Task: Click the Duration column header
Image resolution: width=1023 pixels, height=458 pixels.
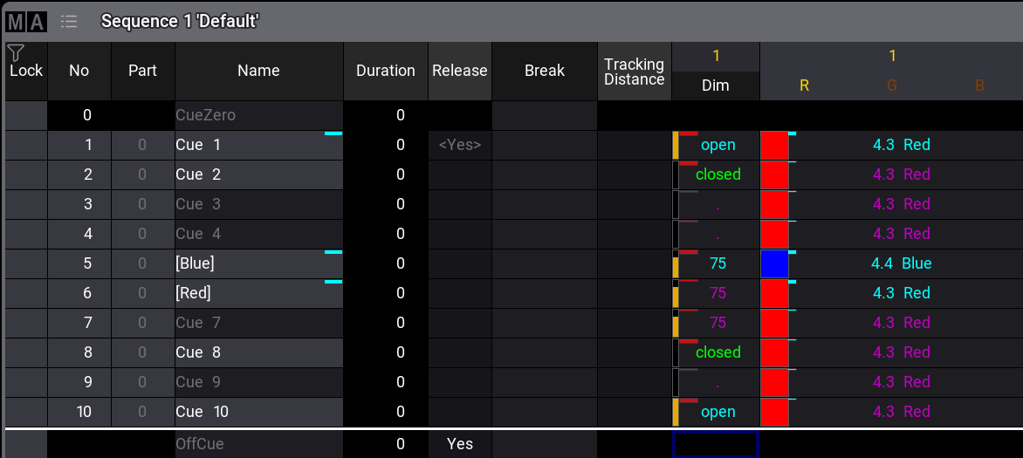Action: click(x=385, y=71)
